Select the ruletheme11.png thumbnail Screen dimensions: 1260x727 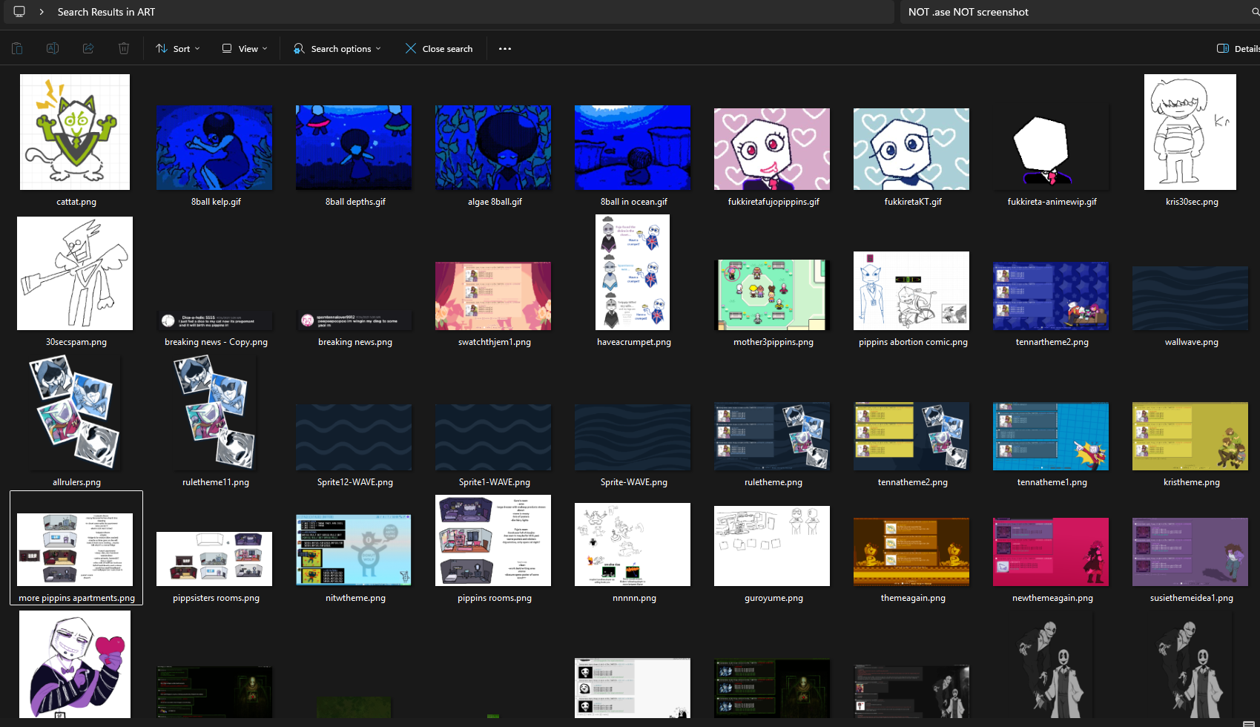(x=214, y=412)
